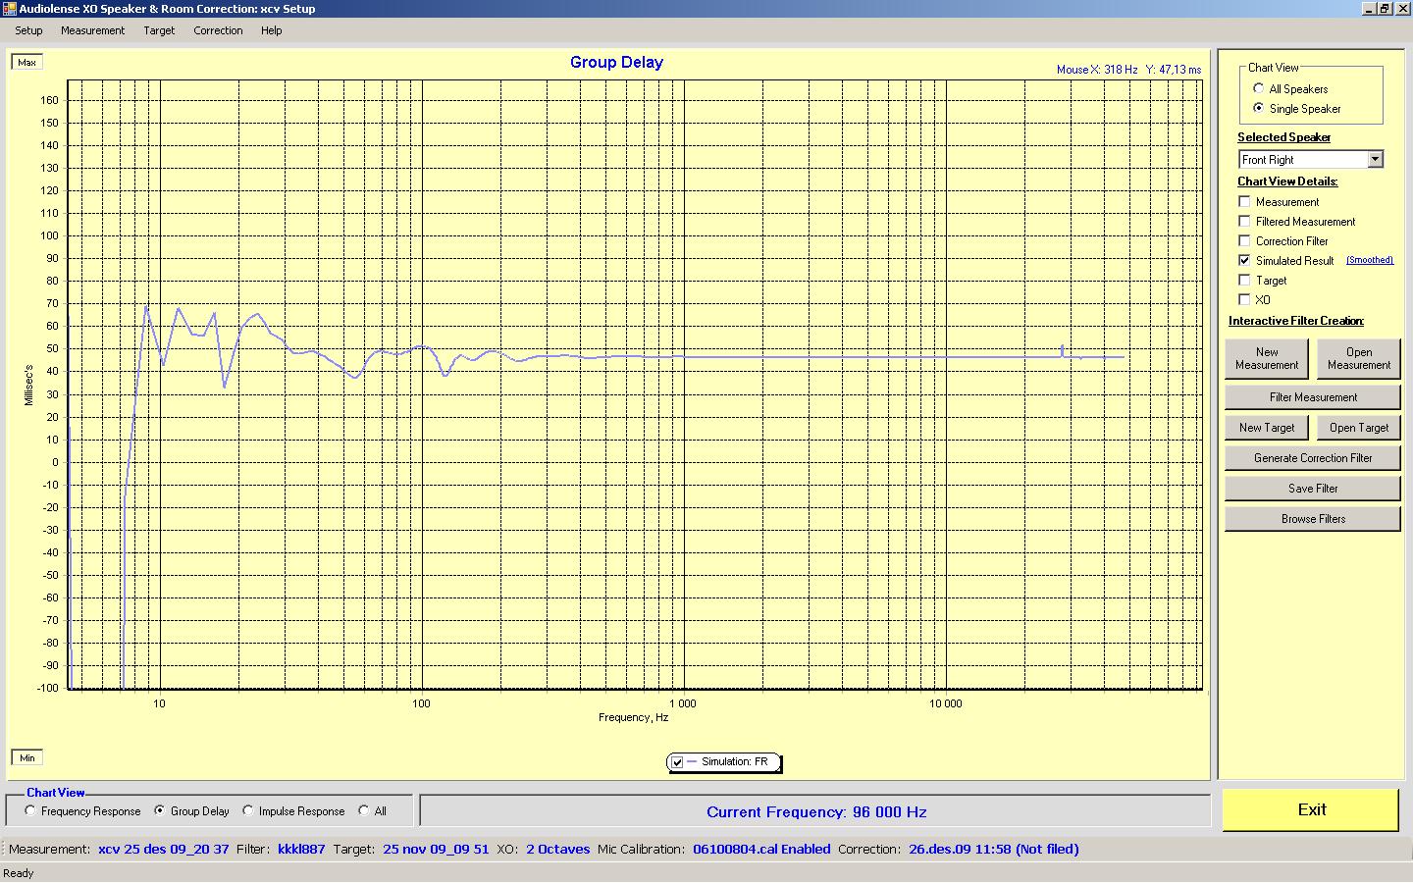
Task: Click the Mouse X/Y readout
Action: (x=1128, y=70)
